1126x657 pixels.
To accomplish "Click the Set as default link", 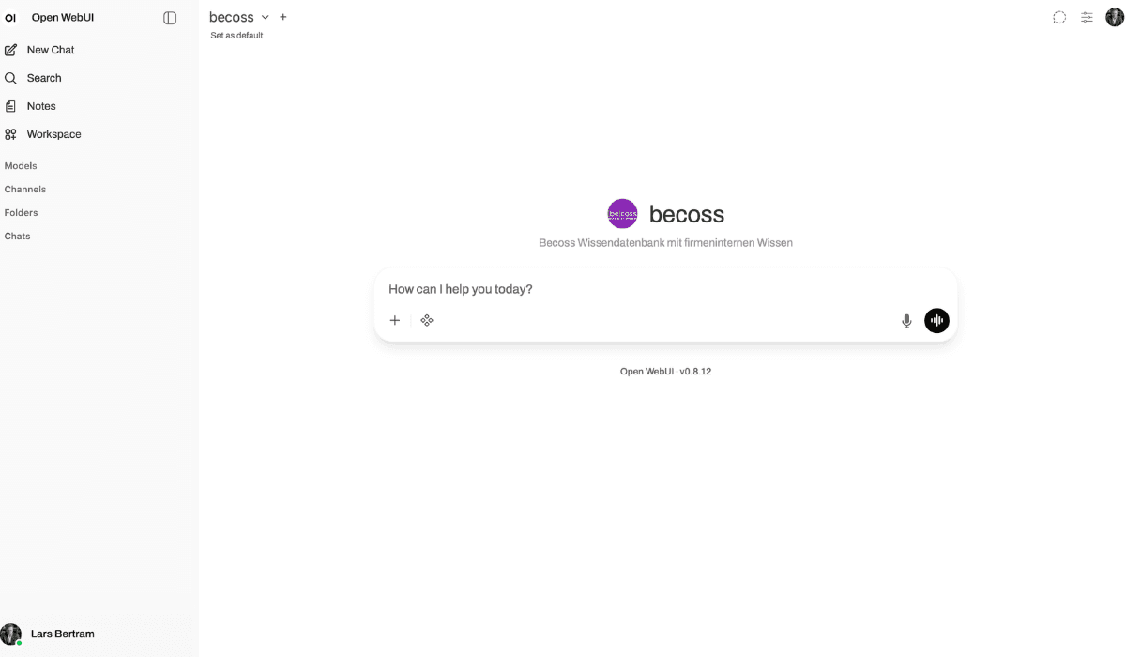I will (236, 36).
